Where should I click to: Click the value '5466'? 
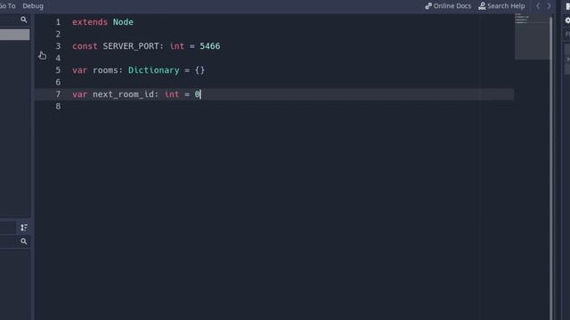[x=210, y=46]
